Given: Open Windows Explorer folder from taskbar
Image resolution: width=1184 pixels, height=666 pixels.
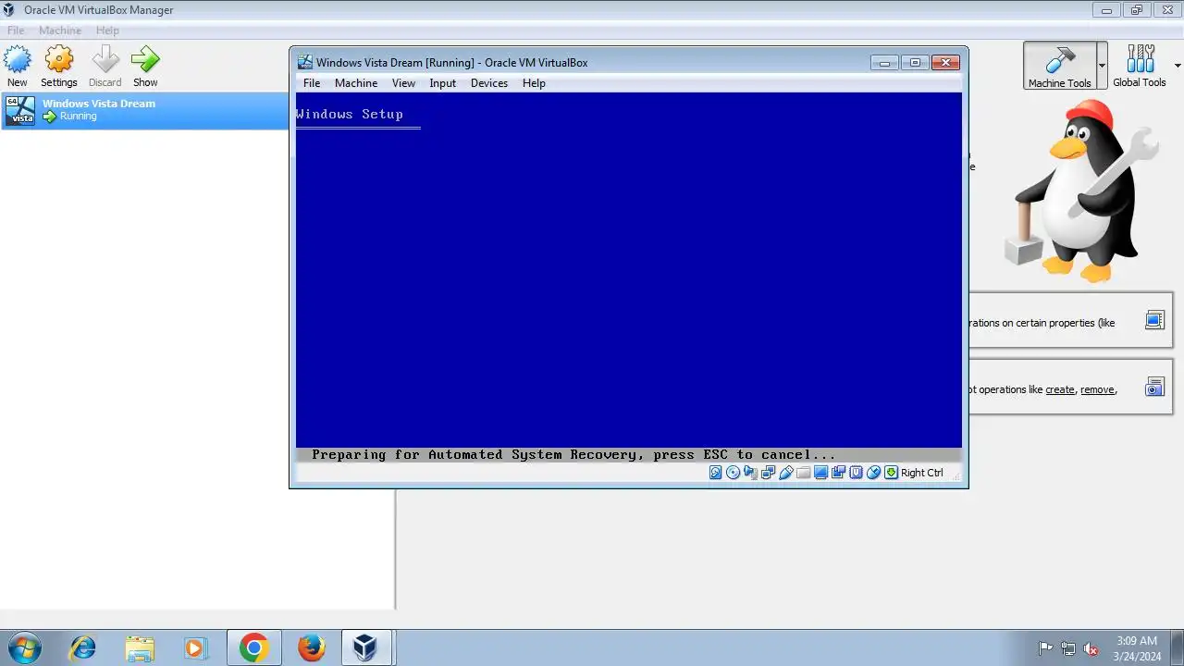Looking at the screenshot, I should tap(140, 647).
